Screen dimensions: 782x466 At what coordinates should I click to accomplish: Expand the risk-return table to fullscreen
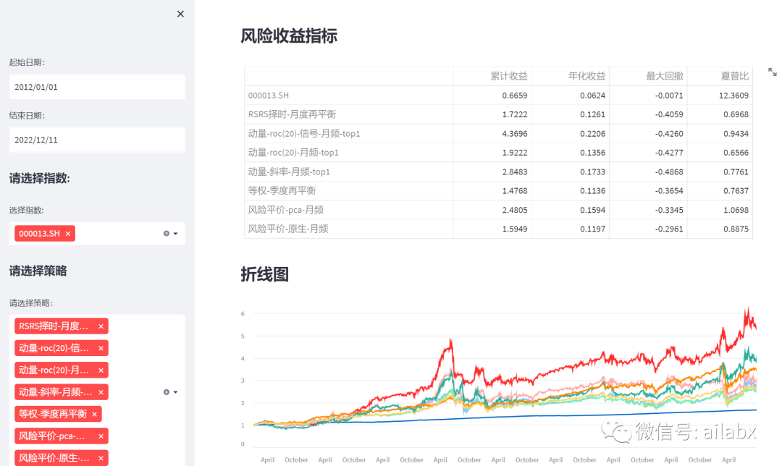click(773, 72)
